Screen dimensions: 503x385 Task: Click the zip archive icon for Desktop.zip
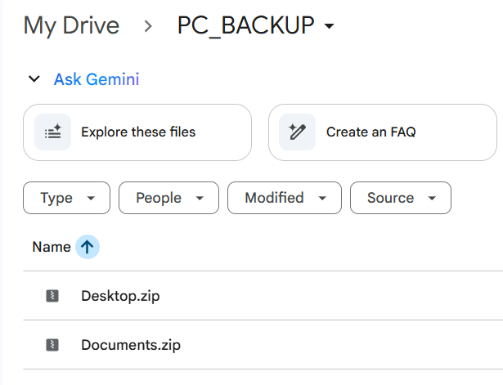click(52, 296)
